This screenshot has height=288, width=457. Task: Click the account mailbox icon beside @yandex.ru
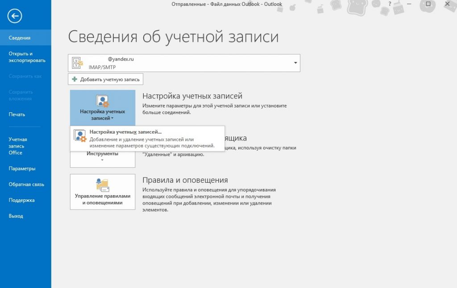point(77,63)
